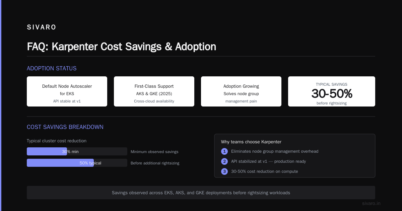
Task: Click the 'before rightsizing' caption
Action: [x=332, y=103]
